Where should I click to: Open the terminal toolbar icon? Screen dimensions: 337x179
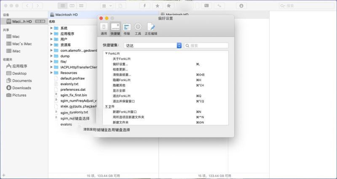(x=206, y=6)
